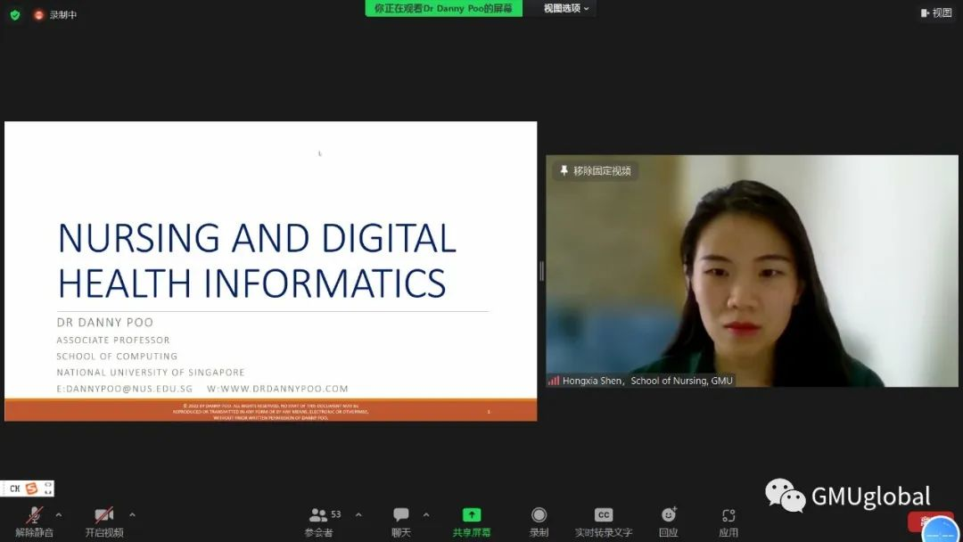963x542 pixels.
Task: Click the divider handle between slide and video
Action: tap(541, 271)
